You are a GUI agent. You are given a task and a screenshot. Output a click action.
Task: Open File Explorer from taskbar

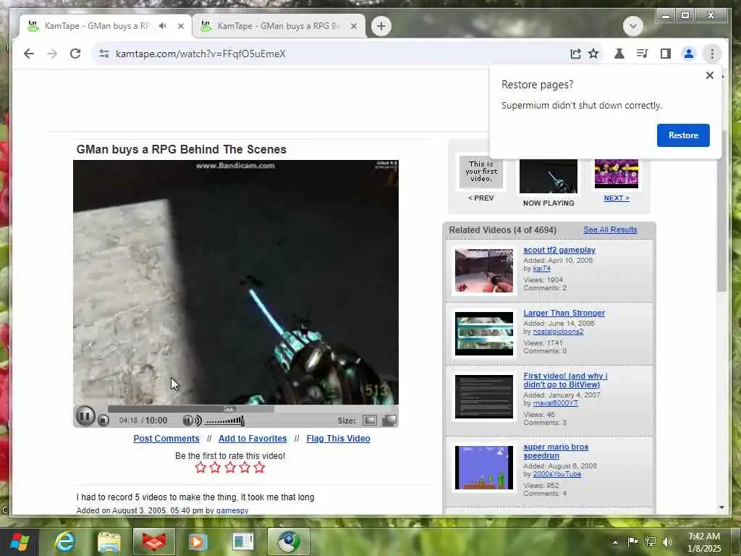pyautogui.click(x=109, y=542)
